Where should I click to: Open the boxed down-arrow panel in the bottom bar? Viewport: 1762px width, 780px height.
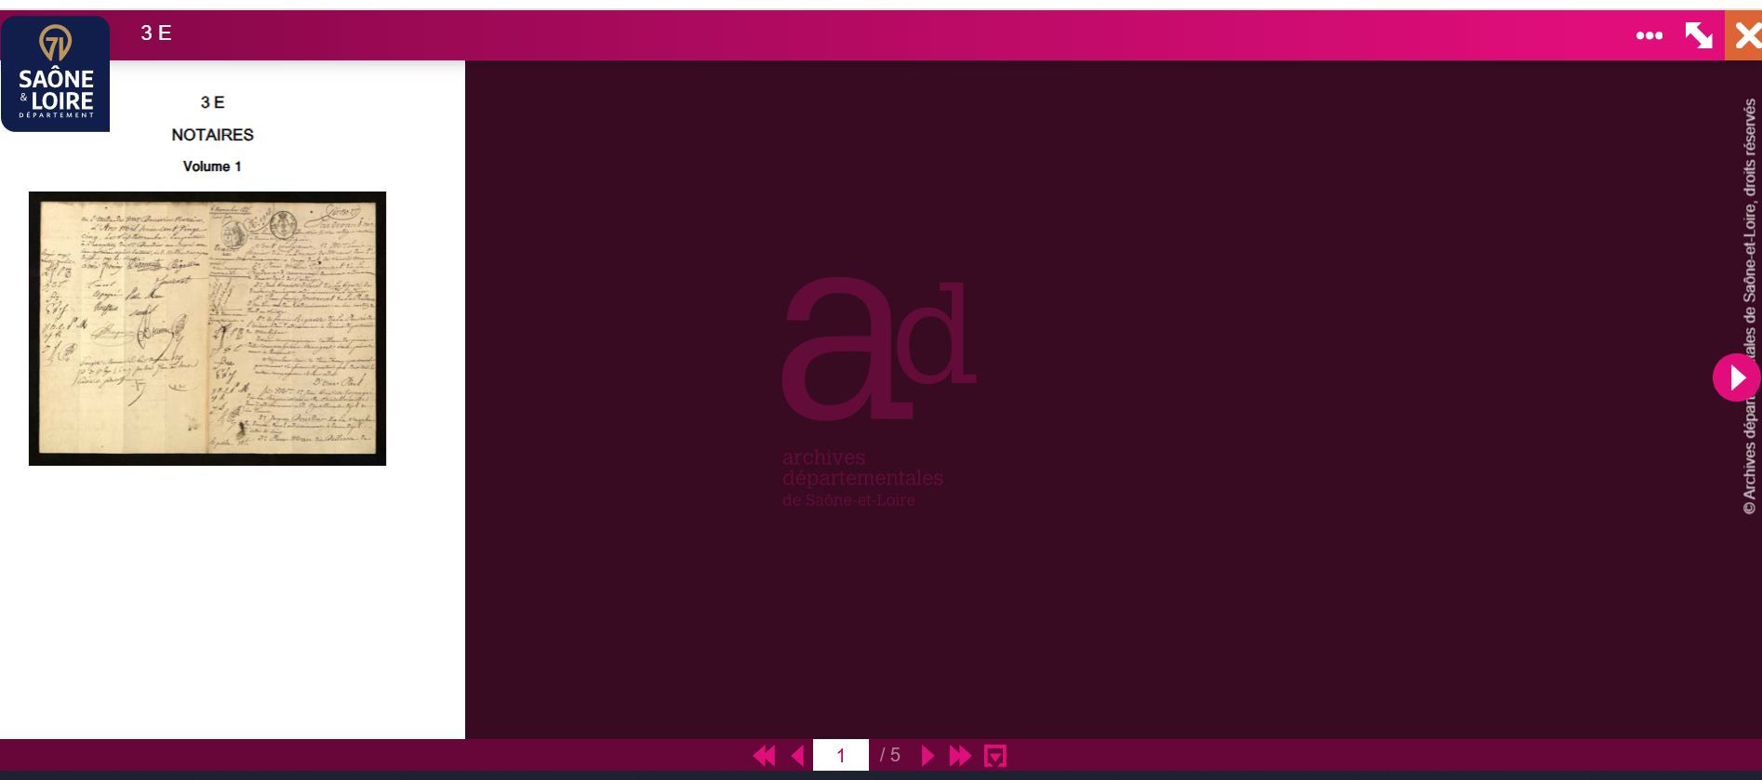995,756
